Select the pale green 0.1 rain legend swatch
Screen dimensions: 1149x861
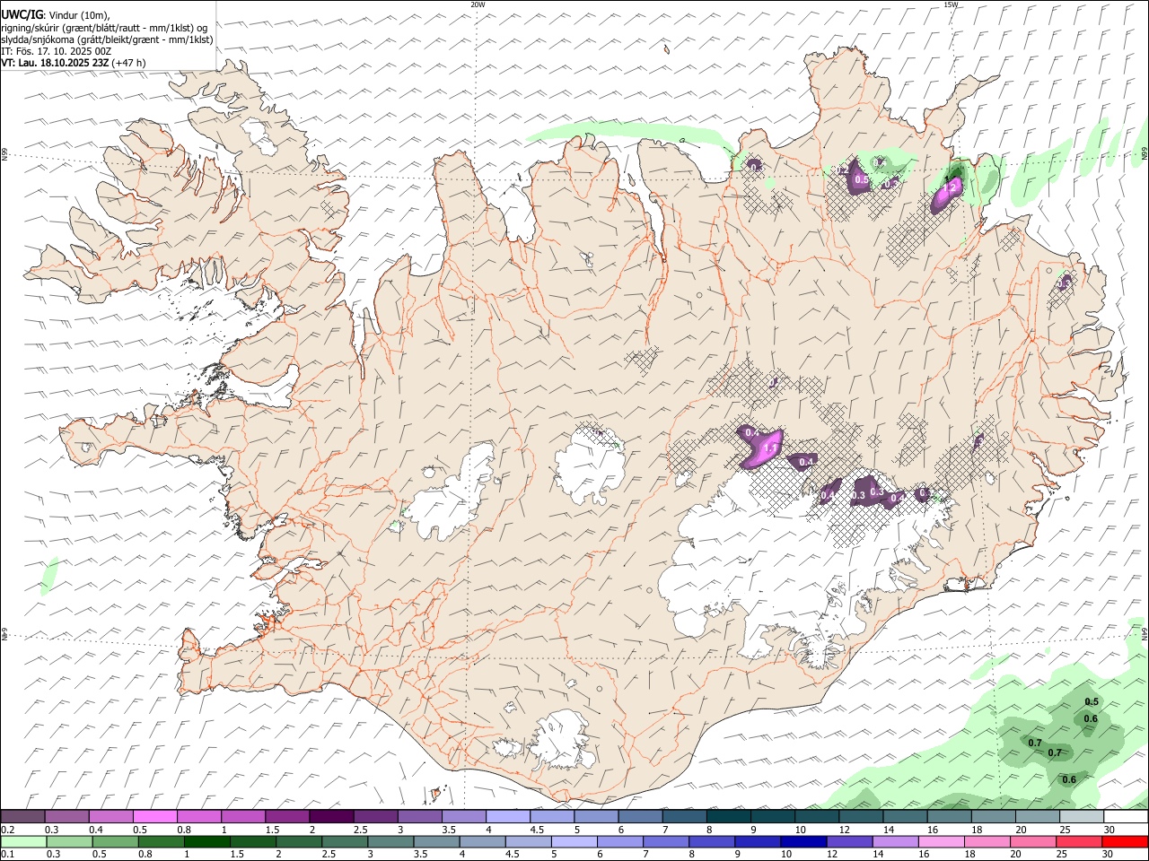pos(25,841)
